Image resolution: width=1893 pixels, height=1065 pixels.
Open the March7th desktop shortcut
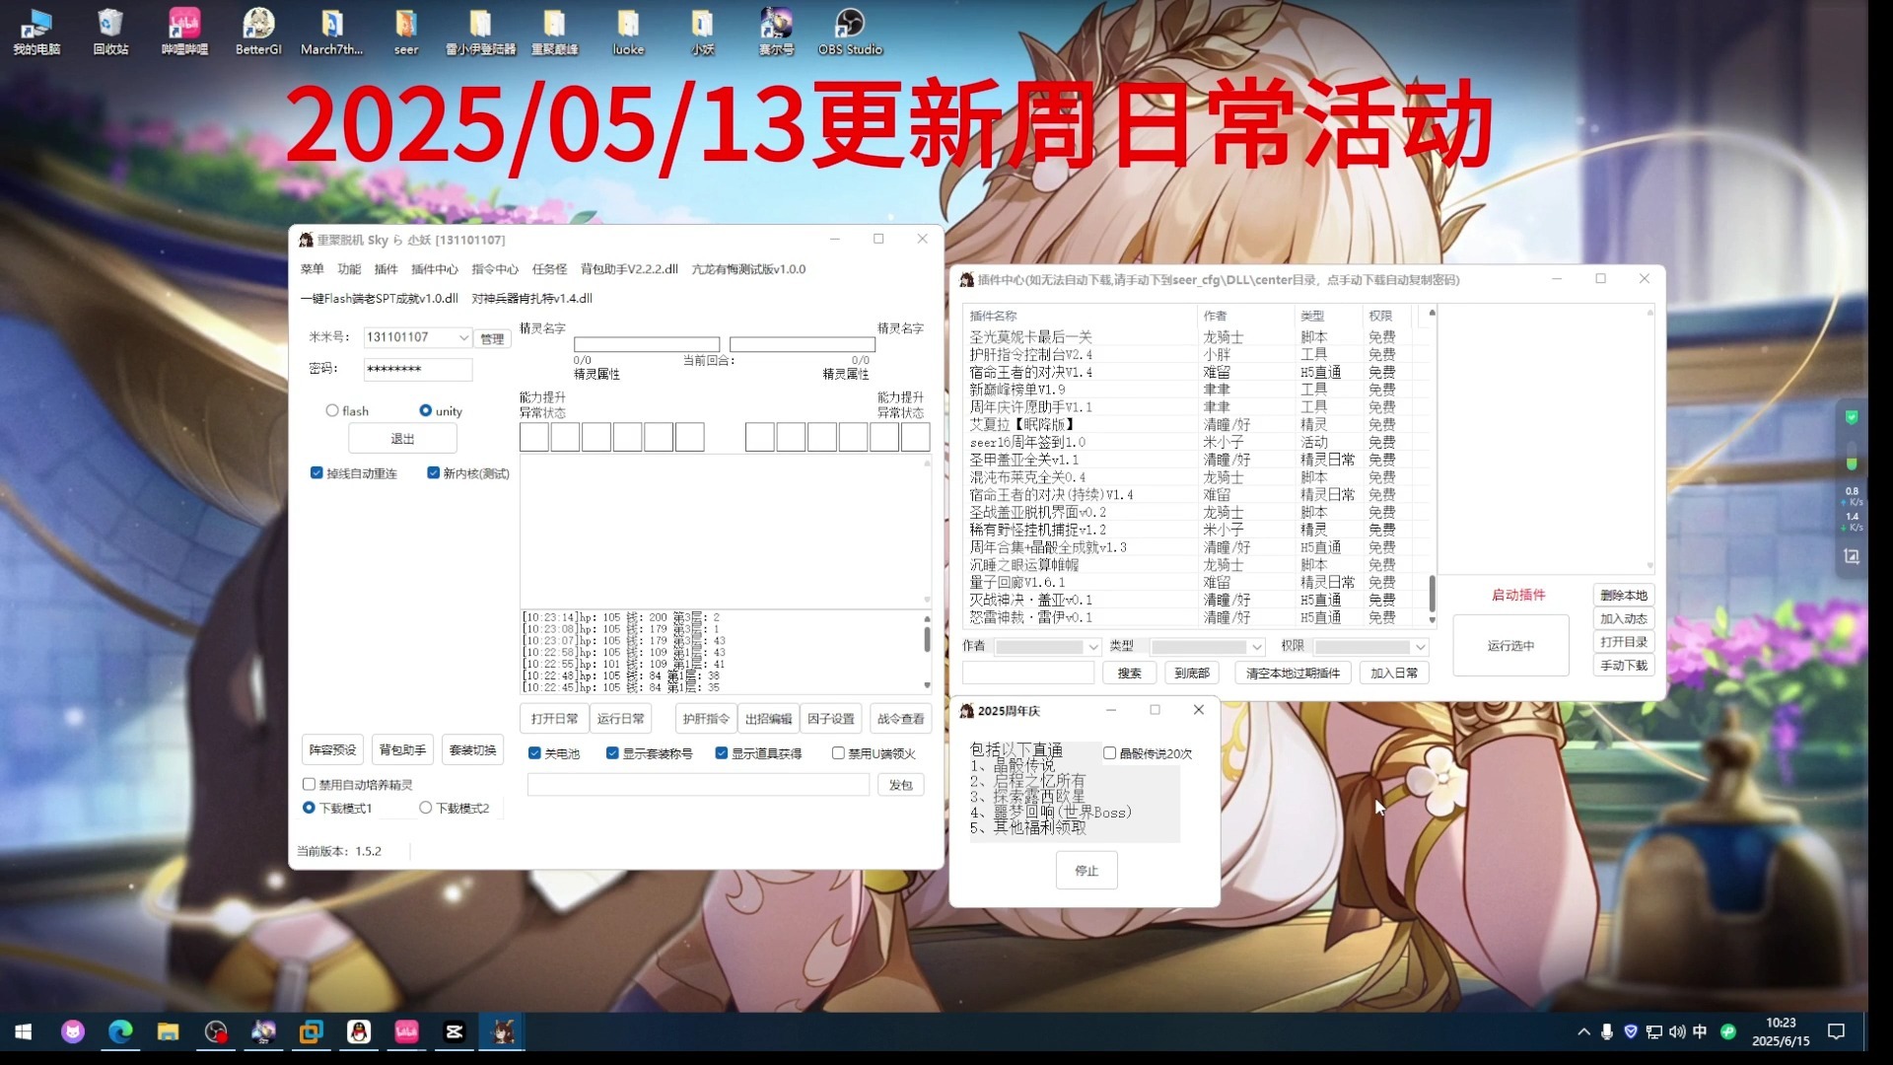pyautogui.click(x=332, y=31)
